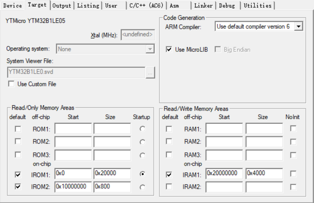The width and height of the screenshot is (314, 203).
Task: Check the RAM1 default checkbox
Action: coord(169,129)
